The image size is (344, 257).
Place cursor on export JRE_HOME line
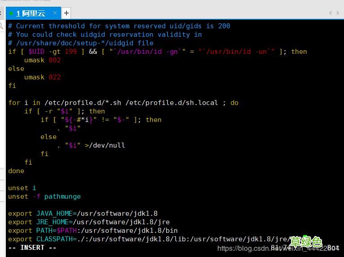[x=88, y=222]
